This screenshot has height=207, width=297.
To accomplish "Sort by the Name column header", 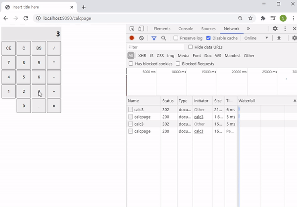I will pos(144,101).
